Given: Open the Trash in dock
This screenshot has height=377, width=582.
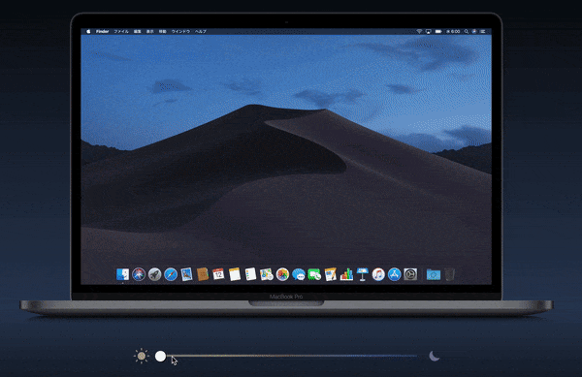Looking at the screenshot, I should pyautogui.click(x=449, y=274).
